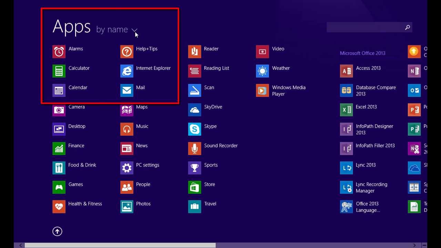
Task: Go back to Start with up arrow
Action: coord(57,231)
